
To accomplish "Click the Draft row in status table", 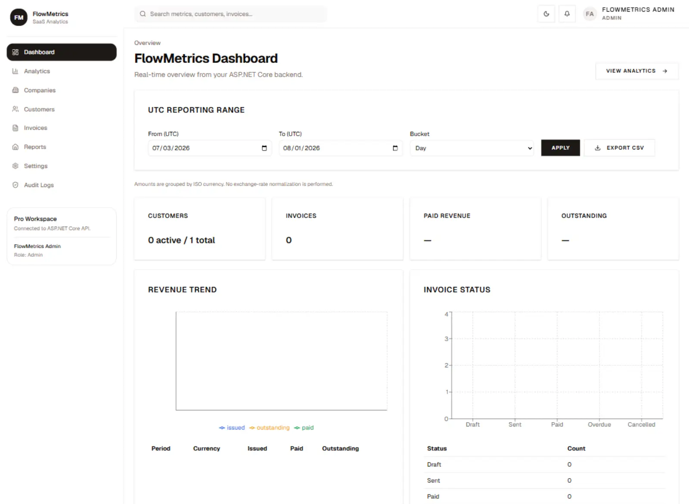I will tap(544, 464).
